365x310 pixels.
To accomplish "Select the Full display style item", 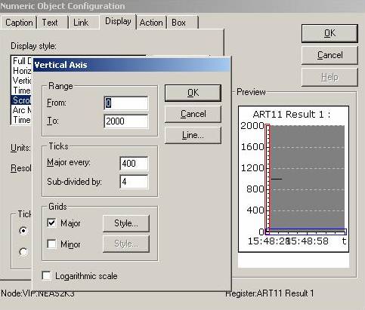I will (22, 61).
